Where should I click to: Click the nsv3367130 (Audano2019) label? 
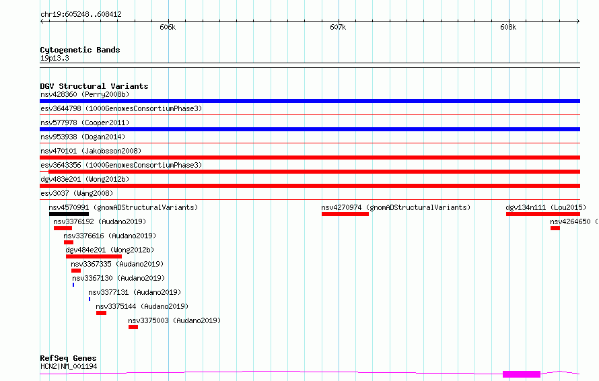[x=118, y=278]
